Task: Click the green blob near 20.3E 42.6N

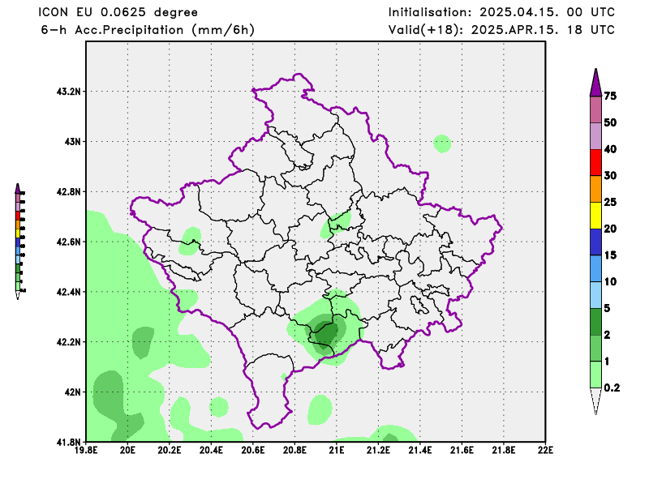Action: (x=191, y=242)
